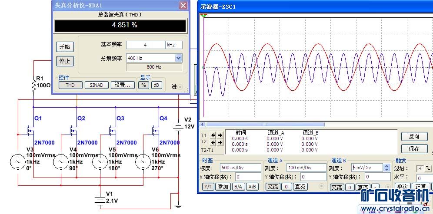Adjust channel B scale spinner arrows
Image resolution: width=433 pixels, height=214 pixels.
pyautogui.click(x=386, y=168)
